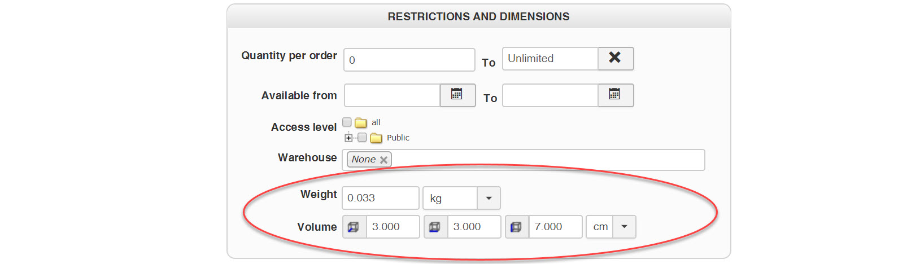Image resolution: width=907 pixels, height=264 pixels.
Task: Click the Weight value field
Action: coord(380,198)
